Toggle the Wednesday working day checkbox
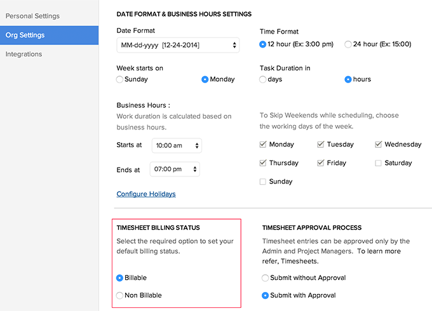Viewport: 432px width, 311px height. pos(379,144)
